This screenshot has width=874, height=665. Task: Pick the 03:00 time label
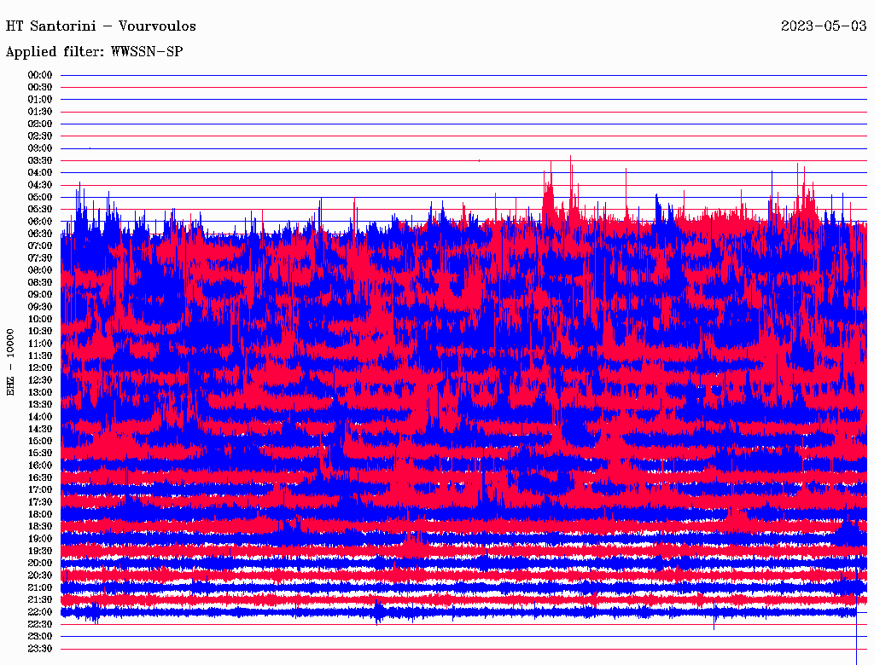click(x=40, y=148)
